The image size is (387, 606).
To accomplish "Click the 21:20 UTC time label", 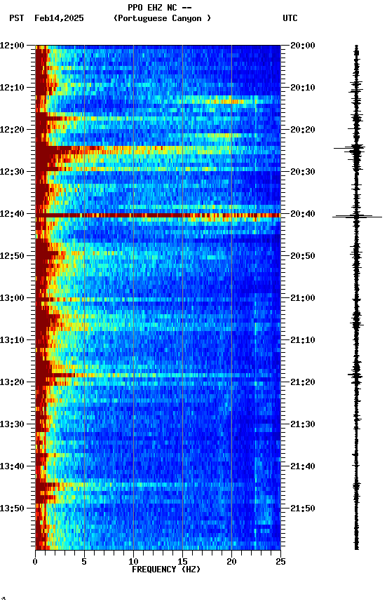I will pos(303,383).
